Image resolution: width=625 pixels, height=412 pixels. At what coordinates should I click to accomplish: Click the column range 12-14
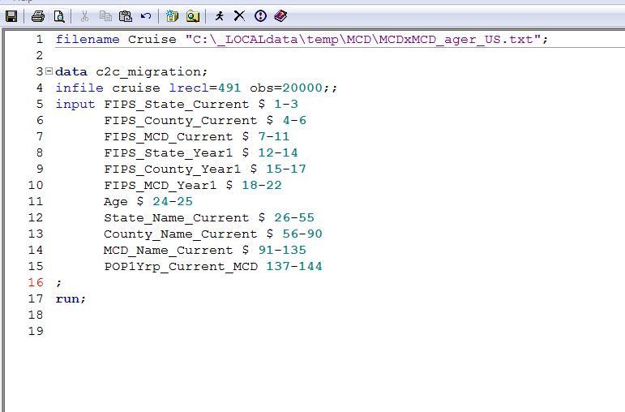(x=278, y=152)
